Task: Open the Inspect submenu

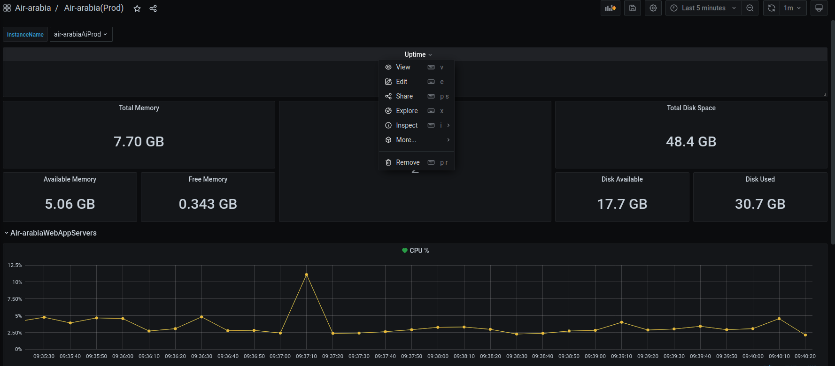Action: (407, 125)
